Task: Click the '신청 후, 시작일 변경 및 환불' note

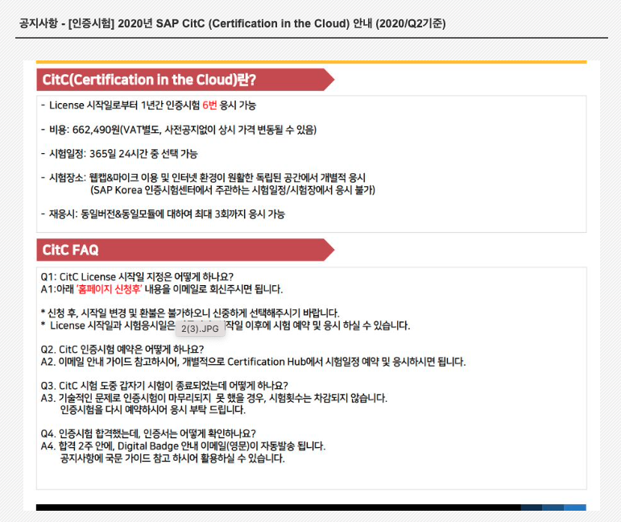Action: [190, 313]
